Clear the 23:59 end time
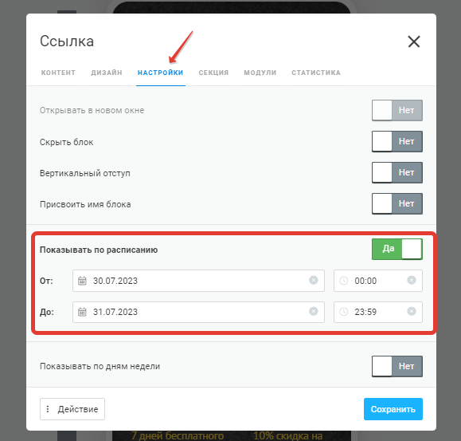This screenshot has height=441, width=461. [x=412, y=311]
